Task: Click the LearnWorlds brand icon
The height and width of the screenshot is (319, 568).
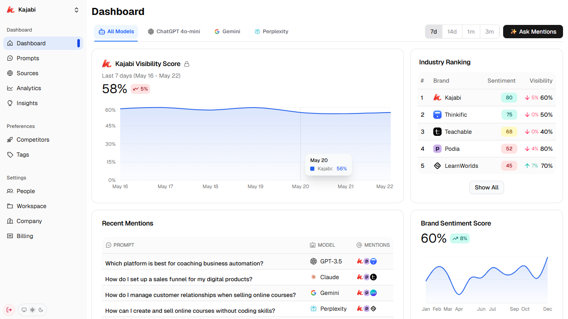Action: (x=437, y=166)
